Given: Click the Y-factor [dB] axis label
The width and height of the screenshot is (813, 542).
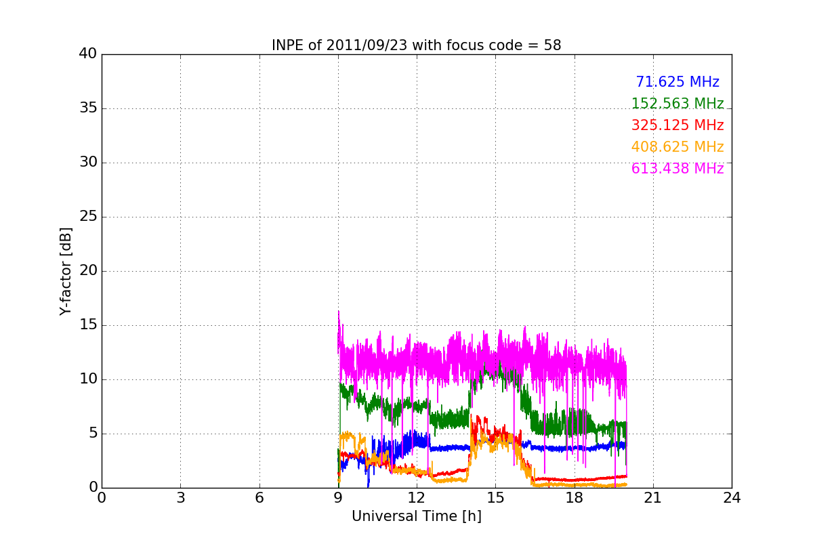Looking at the screenshot, I should coord(66,271).
